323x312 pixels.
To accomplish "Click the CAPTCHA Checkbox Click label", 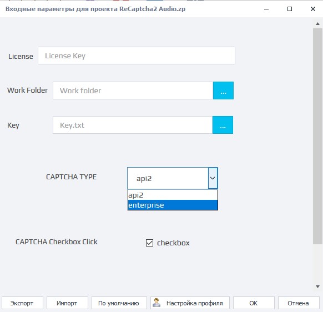I will 57,241.
